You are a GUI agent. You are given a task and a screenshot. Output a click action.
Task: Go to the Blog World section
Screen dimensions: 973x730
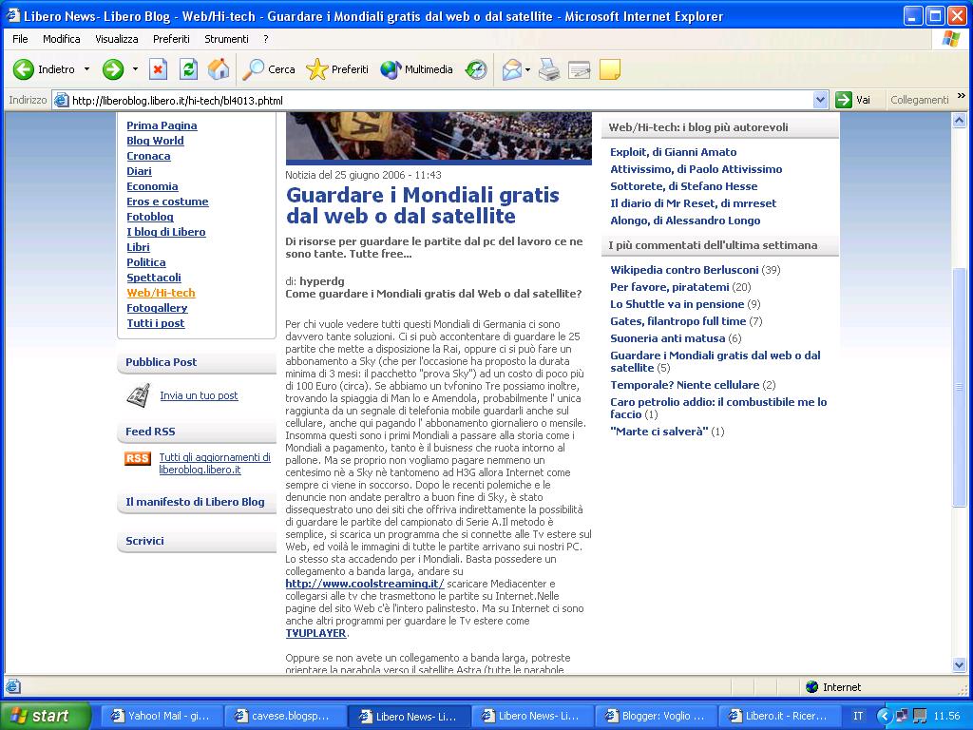(x=155, y=141)
